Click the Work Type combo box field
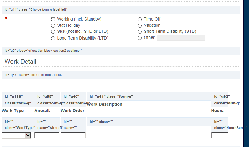This screenshot has height=147, width=249. click(16, 135)
